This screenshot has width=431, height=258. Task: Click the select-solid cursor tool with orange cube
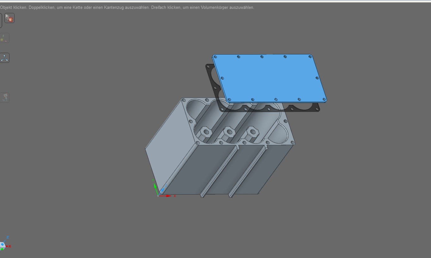tap(9, 18)
